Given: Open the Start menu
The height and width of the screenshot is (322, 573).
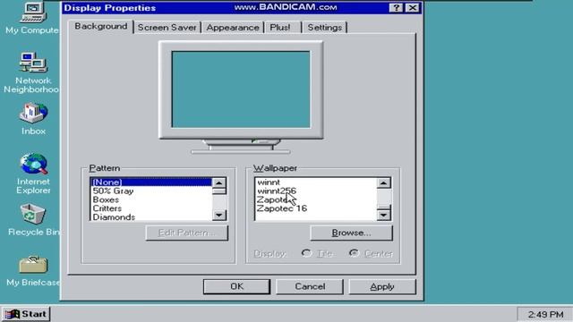Looking at the screenshot, I should 26,314.
